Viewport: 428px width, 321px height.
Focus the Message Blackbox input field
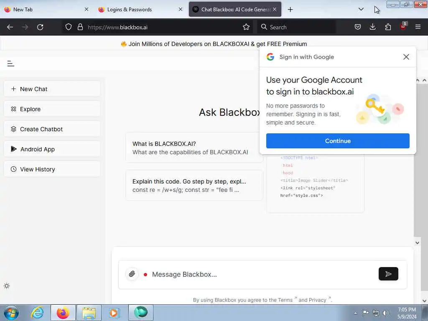click(x=262, y=274)
